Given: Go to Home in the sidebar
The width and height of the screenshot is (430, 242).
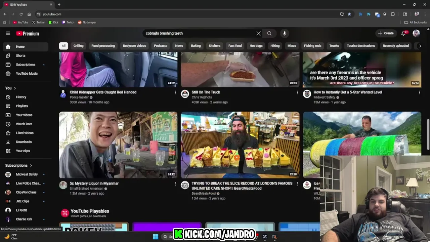Looking at the screenshot, I should tap(26, 47).
